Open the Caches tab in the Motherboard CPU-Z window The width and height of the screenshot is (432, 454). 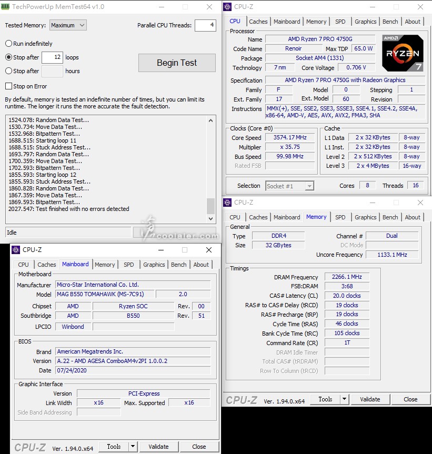click(47, 265)
